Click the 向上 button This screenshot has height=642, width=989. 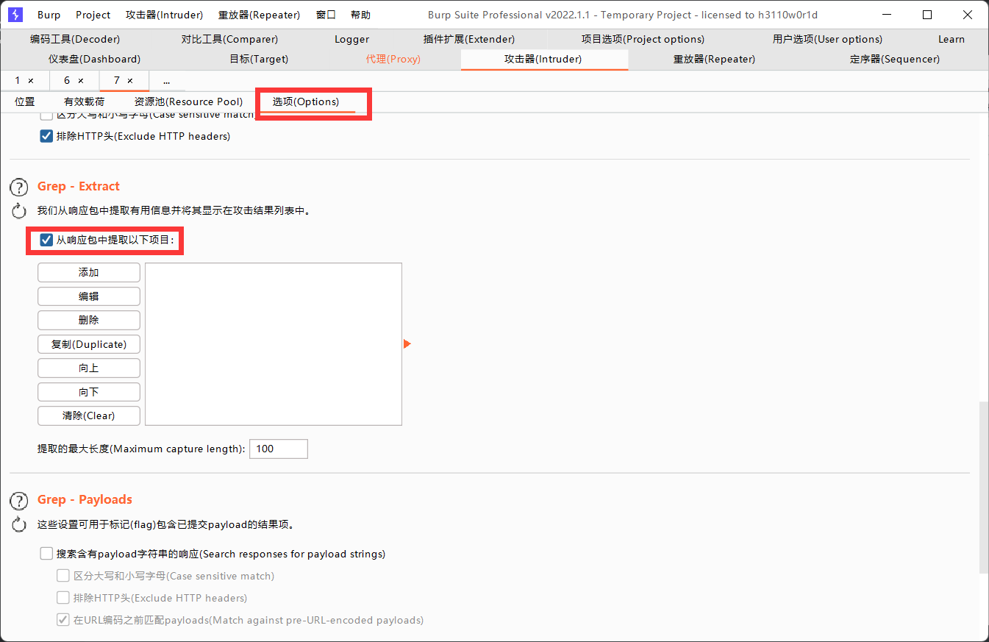(89, 368)
